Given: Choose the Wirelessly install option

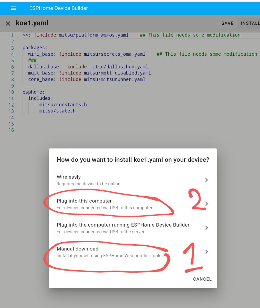Looking at the screenshot, I should tap(133, 180).
